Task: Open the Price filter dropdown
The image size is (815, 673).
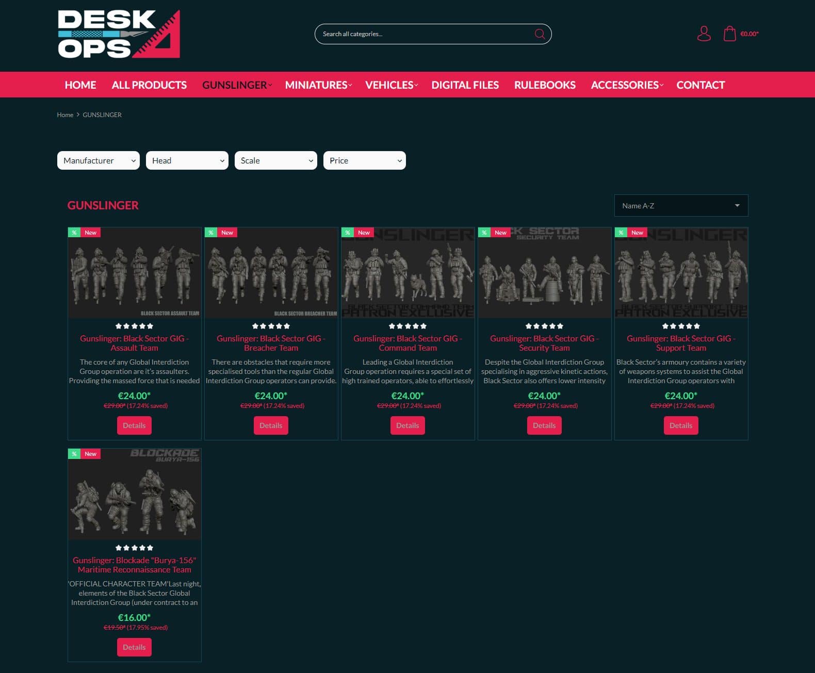Action: point(365,160)
